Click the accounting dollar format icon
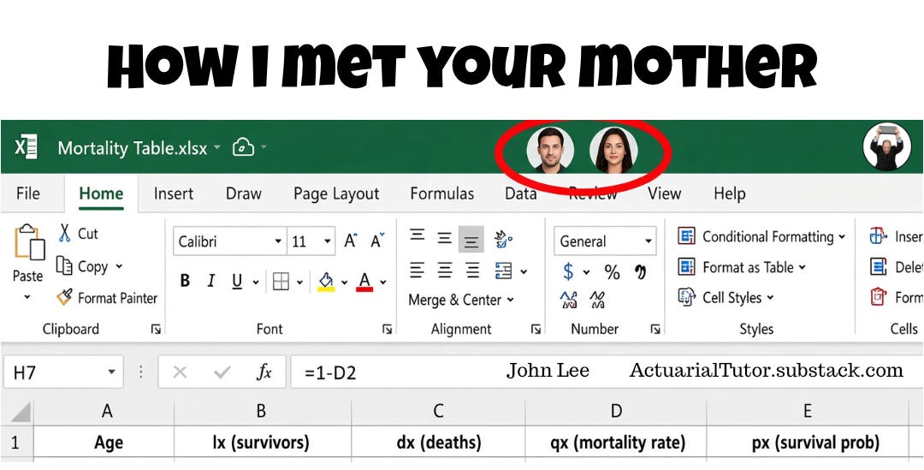Screen dimensions: 924x470 coord(568,272)
